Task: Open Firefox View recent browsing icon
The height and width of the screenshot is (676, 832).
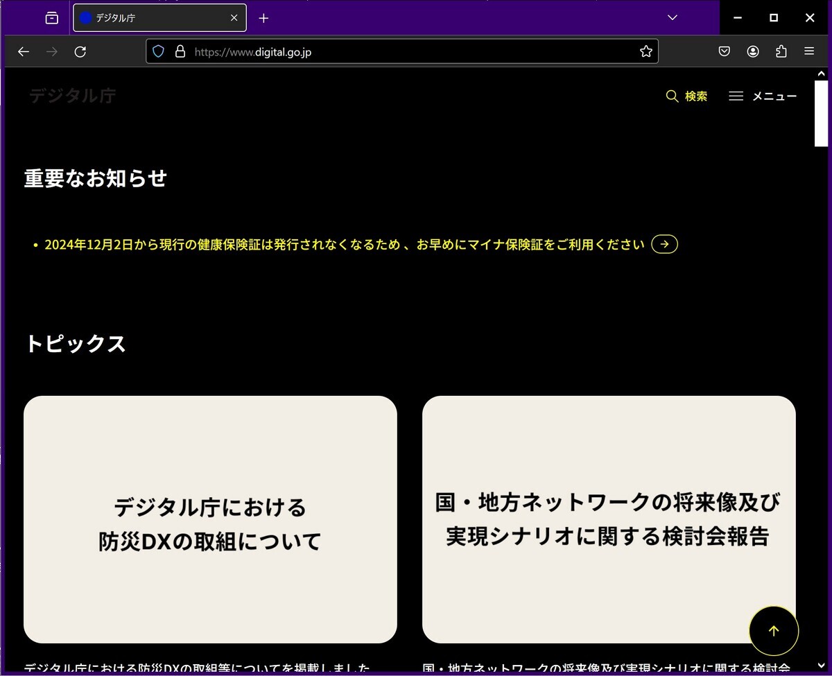Action: coord(51,18)
